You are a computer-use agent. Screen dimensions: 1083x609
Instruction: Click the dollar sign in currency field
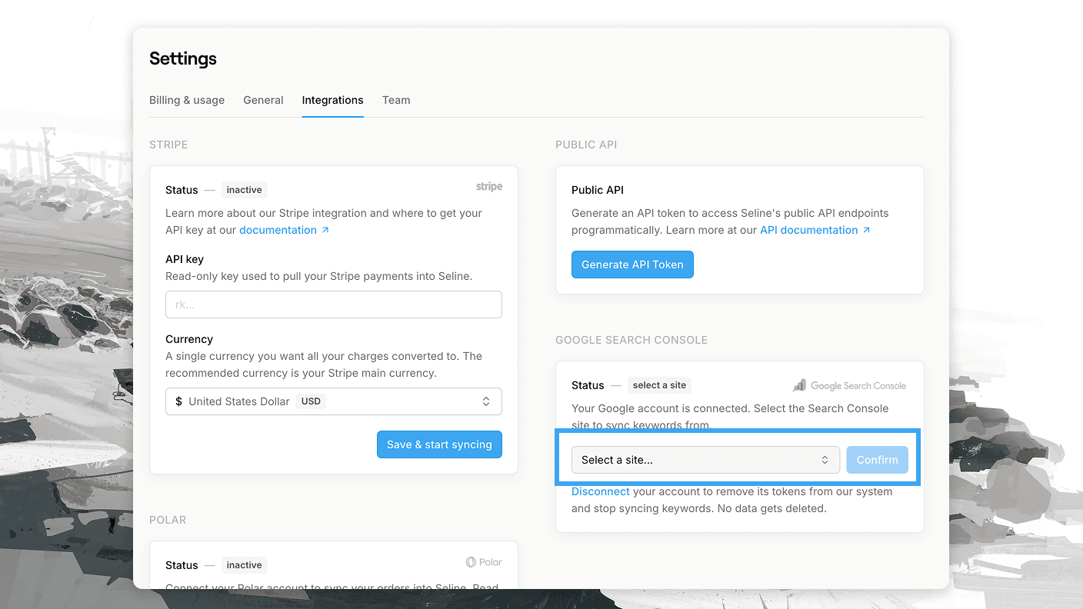pyautogui.click(x=179, y=401)
